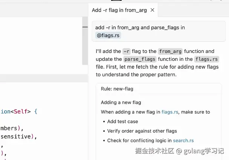Click the 'Adding a new flag' heading
The image size is (229, 160).
point(121,102)
